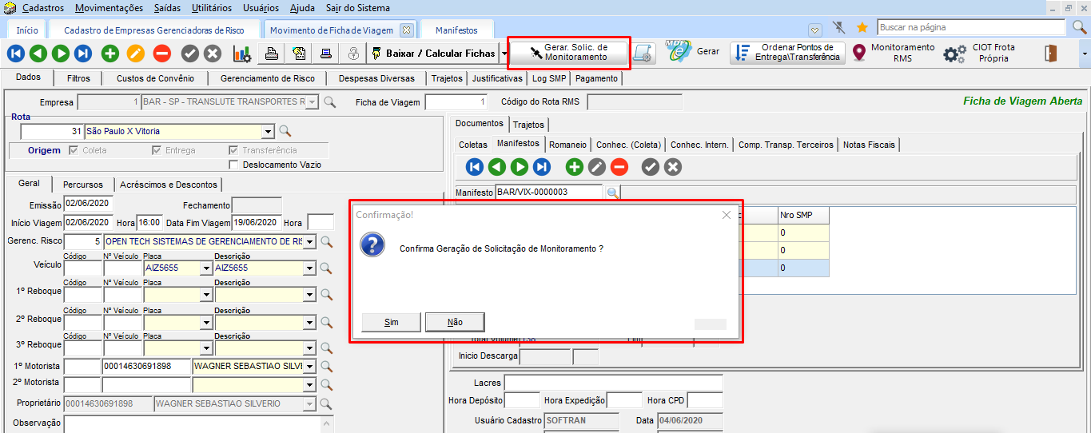Click the Ficha de Viagem number field
The height and width of the screenshot is (433, 1091).
[456, 102]
